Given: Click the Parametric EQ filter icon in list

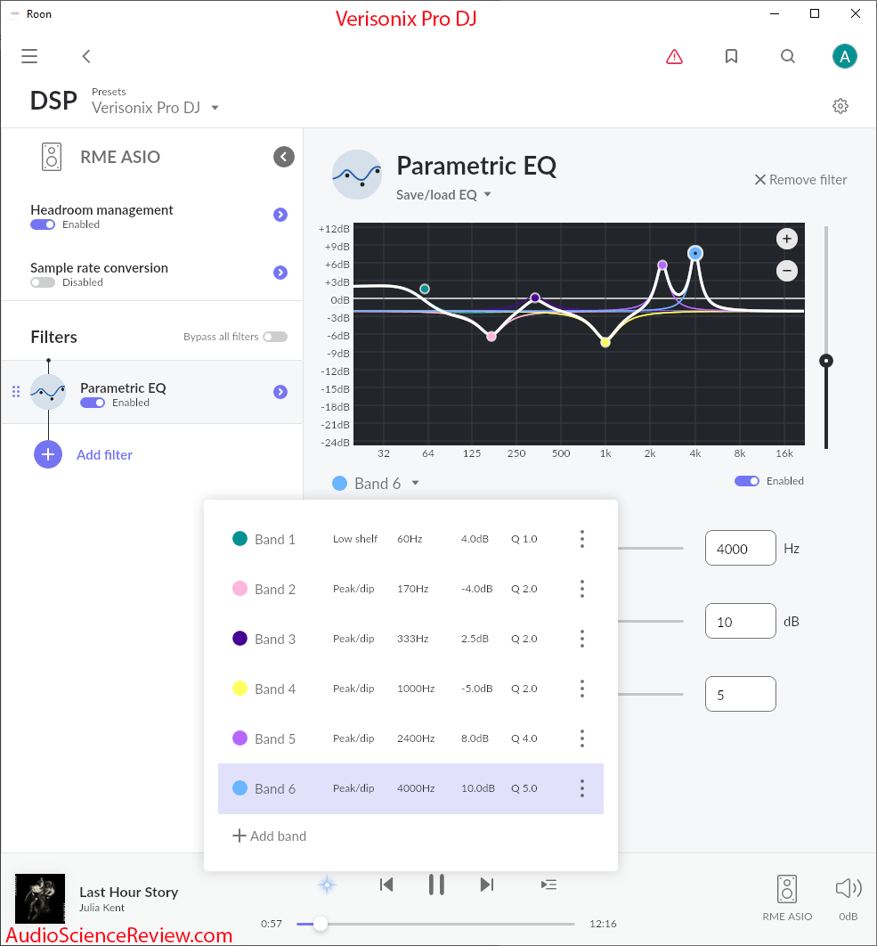Looking at the screenshot, I should click(x=48, y=392).
